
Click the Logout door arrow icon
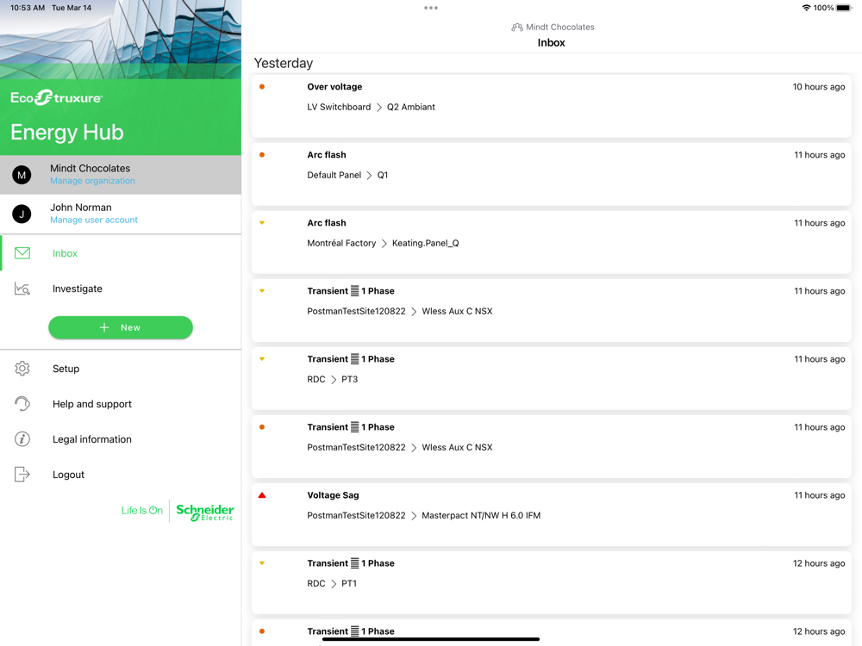[22, 475]
